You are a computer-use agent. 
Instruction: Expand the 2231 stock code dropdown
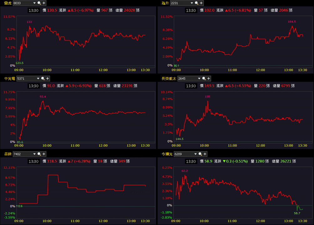click(192, 3)
